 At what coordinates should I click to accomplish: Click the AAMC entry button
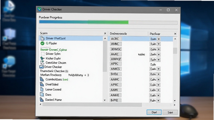(116, 79)
